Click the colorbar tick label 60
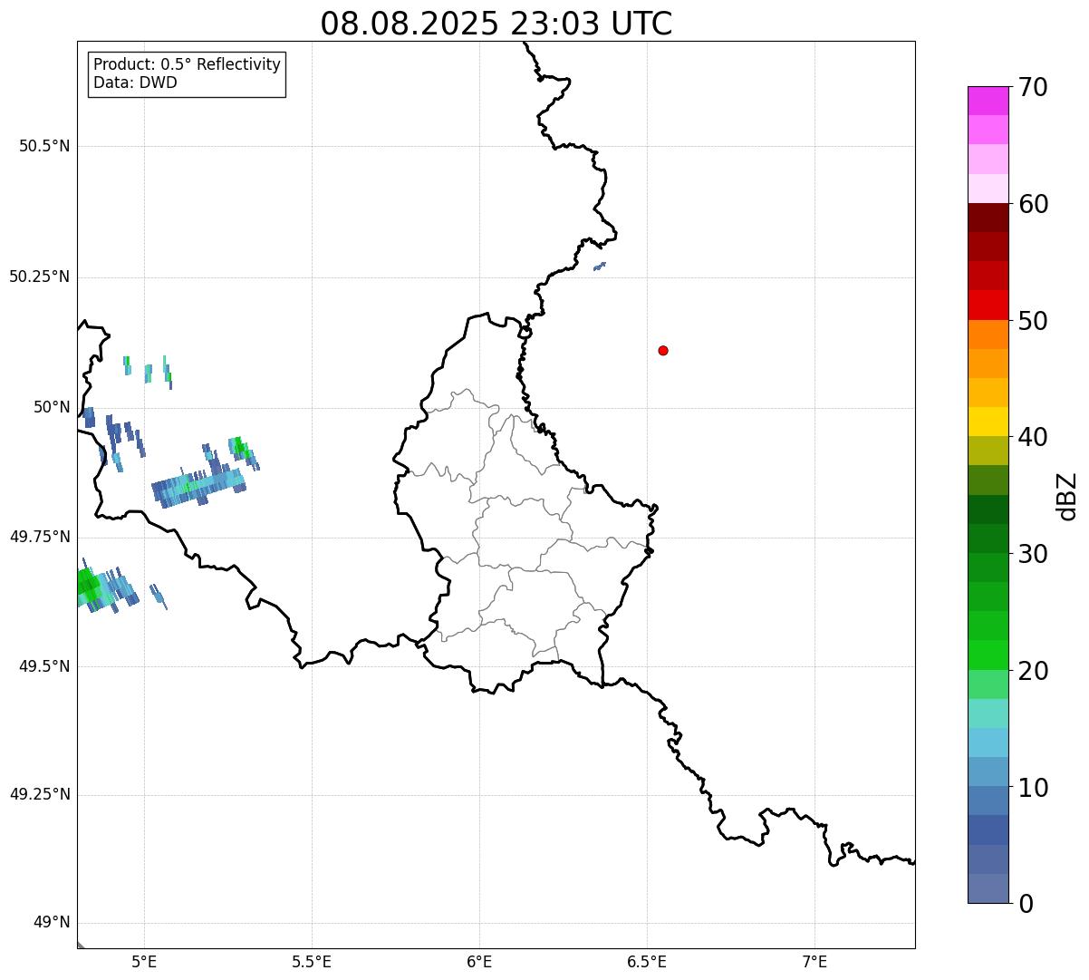 [x=1033, y=204]
